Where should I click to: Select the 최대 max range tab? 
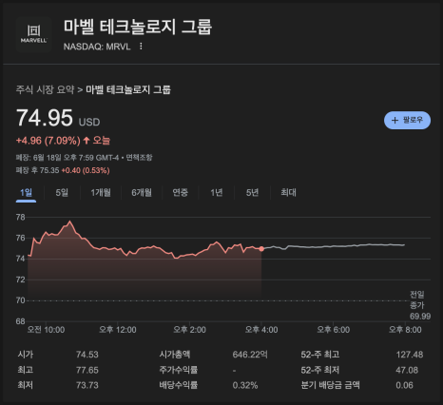288,192
